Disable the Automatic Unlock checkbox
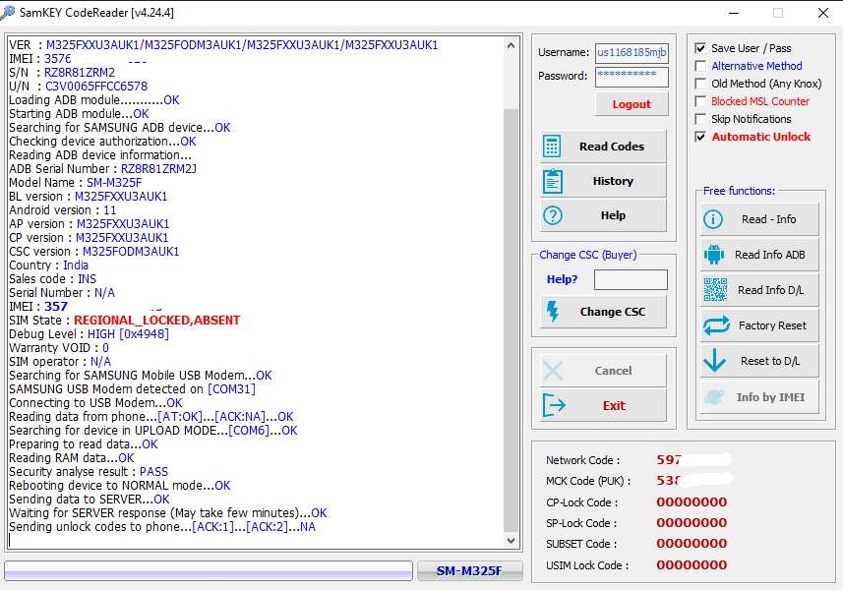843x590 pixels. (x=700, y=137)
